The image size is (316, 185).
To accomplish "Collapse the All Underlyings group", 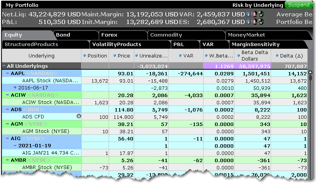I will pos(4,66).
